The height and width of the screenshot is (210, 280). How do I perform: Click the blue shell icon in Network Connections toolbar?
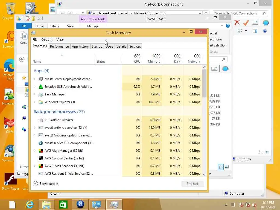(266, 23)
